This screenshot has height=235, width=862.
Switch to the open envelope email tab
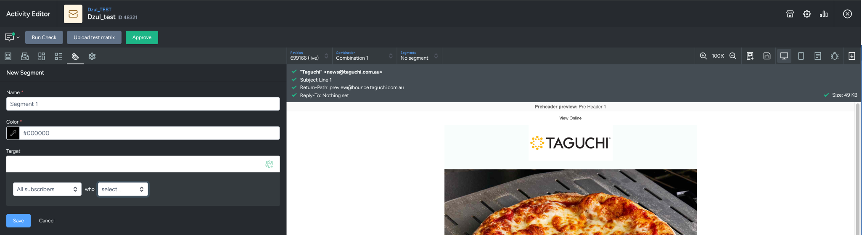click(25, 56)
